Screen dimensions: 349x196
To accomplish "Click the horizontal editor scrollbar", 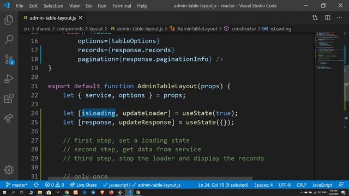I will [x=151, y=178].
